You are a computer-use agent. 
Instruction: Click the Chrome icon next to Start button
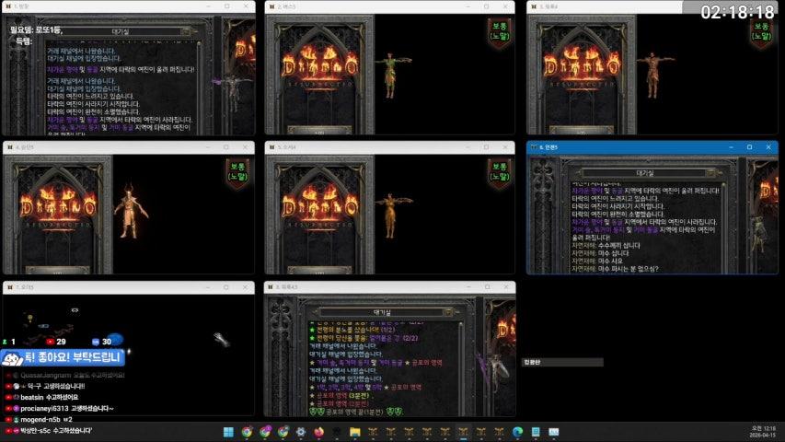coord(247,432)
